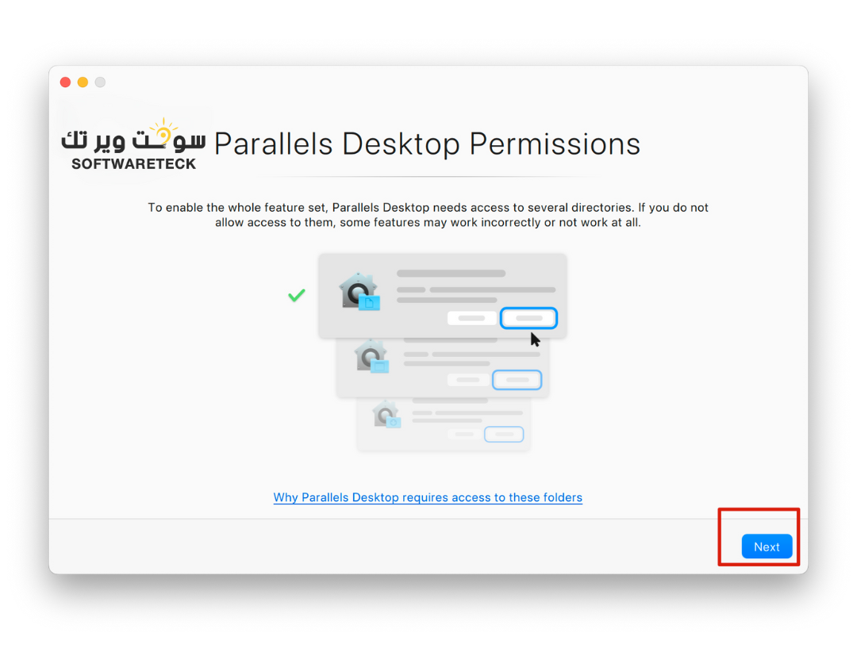Click the middle card's security folder icon
857x671 pixels.
click(371, 357)
